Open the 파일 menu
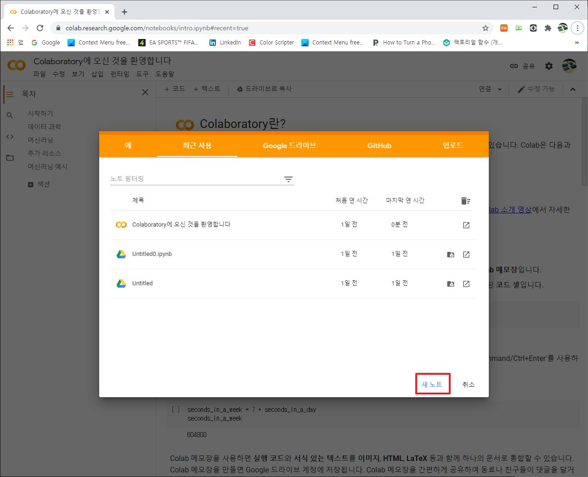588x477 pixels. tap(40, 74)
